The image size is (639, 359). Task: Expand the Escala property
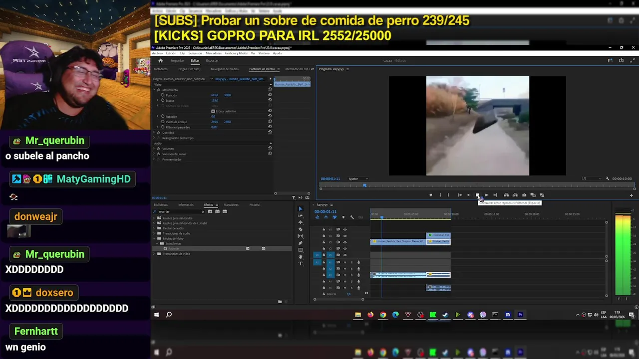[x=158, y=100]
